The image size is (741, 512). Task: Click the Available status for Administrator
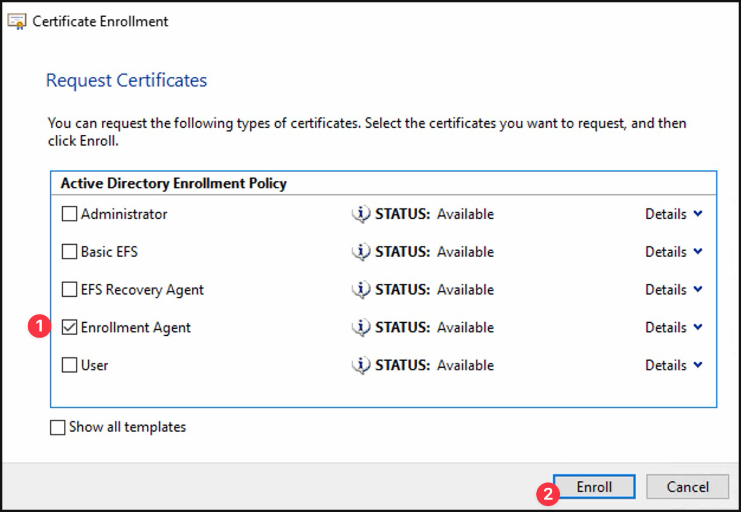coord(465,214)
